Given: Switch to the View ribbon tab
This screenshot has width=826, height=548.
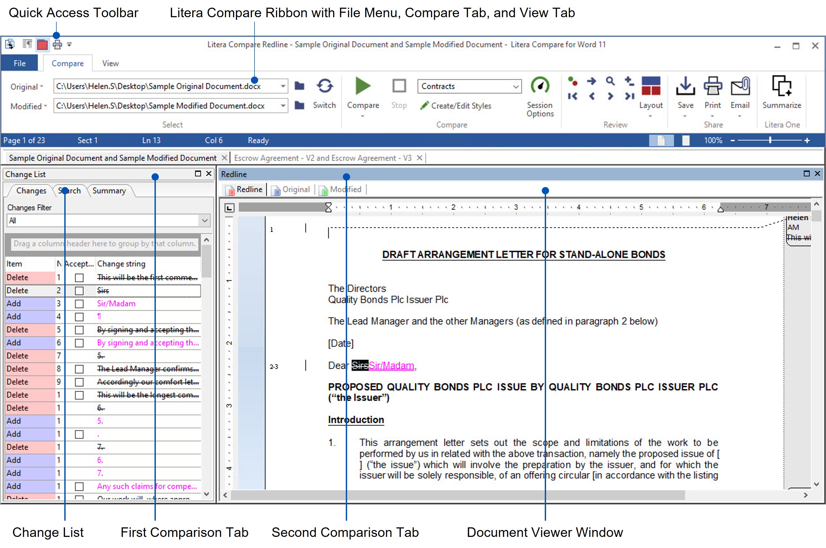Looking at the screenshot, I should click(110, 63).
